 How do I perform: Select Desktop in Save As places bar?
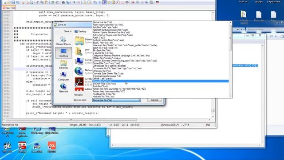[63, 52]
